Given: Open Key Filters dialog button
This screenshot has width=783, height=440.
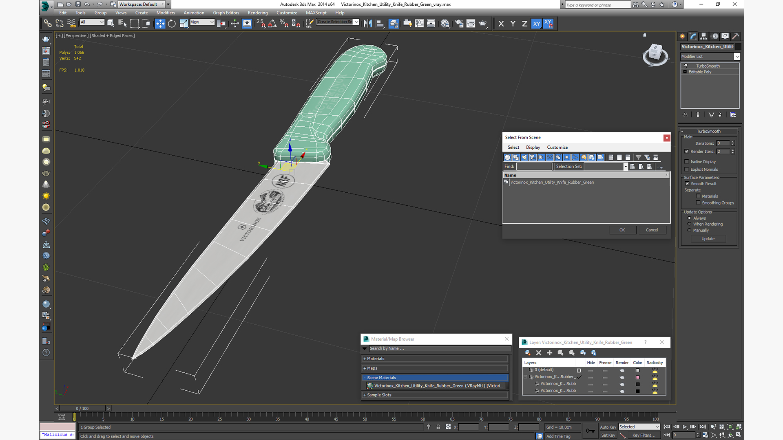Looking at the screenshot, I should 644,436.
